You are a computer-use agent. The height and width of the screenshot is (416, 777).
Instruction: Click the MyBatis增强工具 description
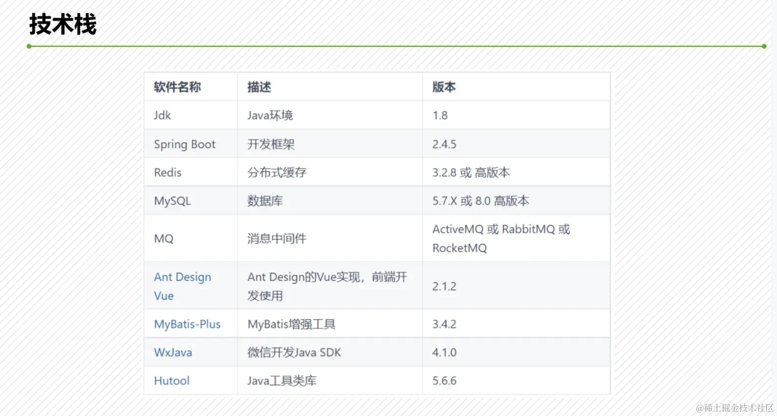[291, 324]
